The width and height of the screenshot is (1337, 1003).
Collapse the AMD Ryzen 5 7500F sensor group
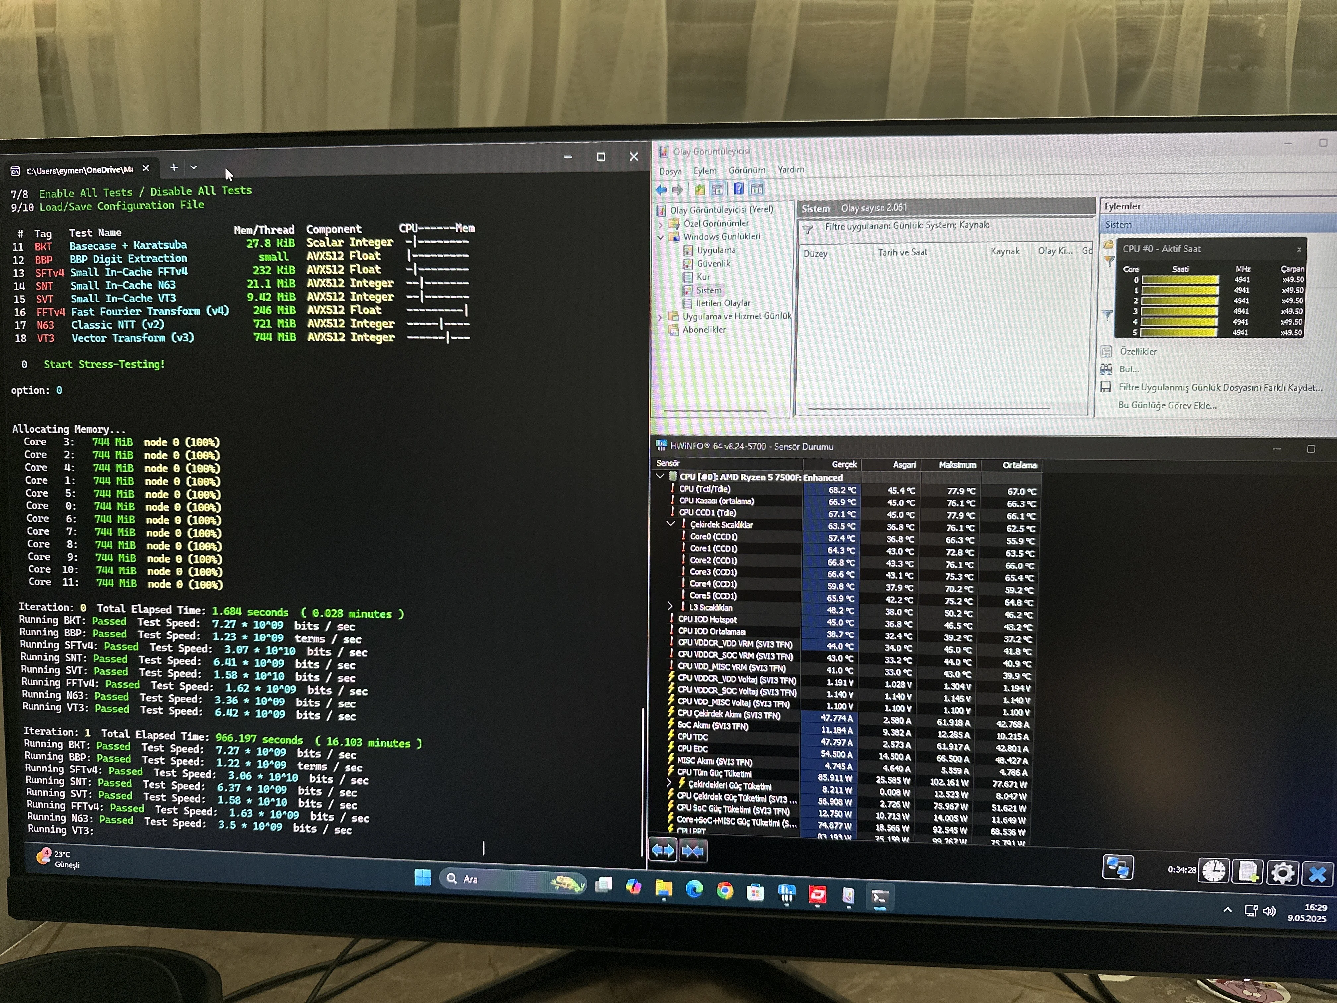pos(660,476)
